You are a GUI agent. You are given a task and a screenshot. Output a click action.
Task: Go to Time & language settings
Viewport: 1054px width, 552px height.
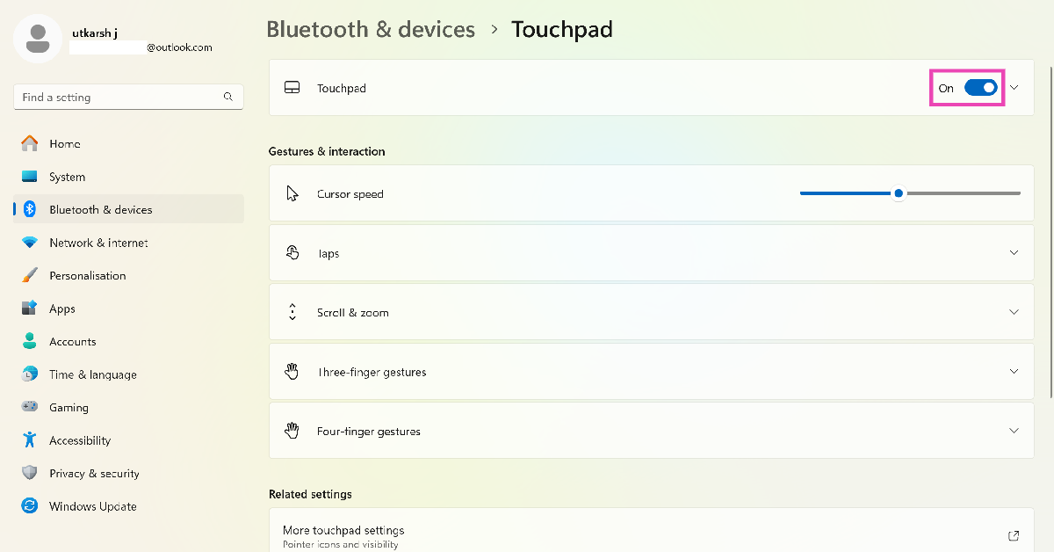(92, 374)
